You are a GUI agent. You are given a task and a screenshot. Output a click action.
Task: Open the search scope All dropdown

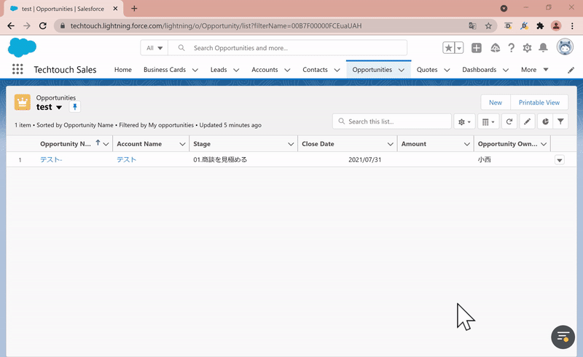(154, 48)
